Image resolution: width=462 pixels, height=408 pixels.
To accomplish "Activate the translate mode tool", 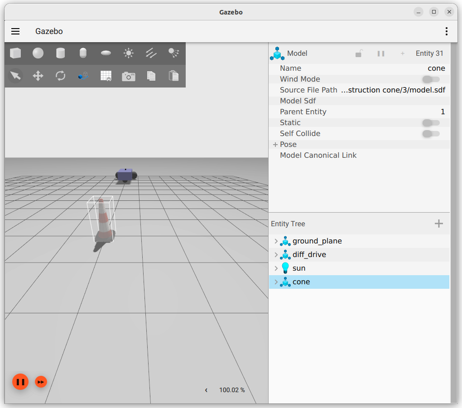I will point(38,76).
